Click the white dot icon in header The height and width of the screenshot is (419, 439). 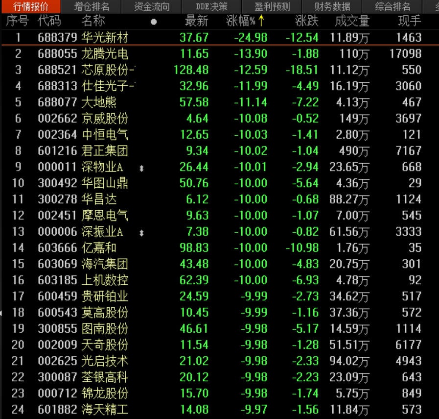[x=153, y=22]
